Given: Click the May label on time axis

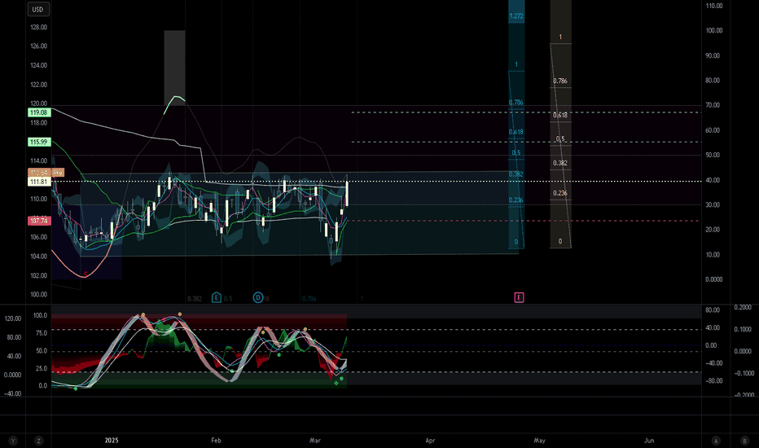Looking at the screenshot, I should tap(539, 440).
